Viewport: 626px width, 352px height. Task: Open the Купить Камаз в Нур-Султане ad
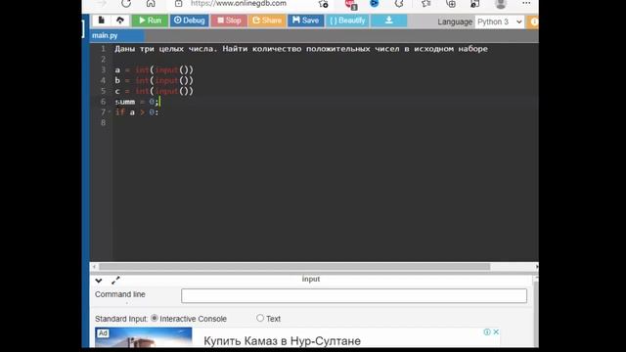pos(282,341)
